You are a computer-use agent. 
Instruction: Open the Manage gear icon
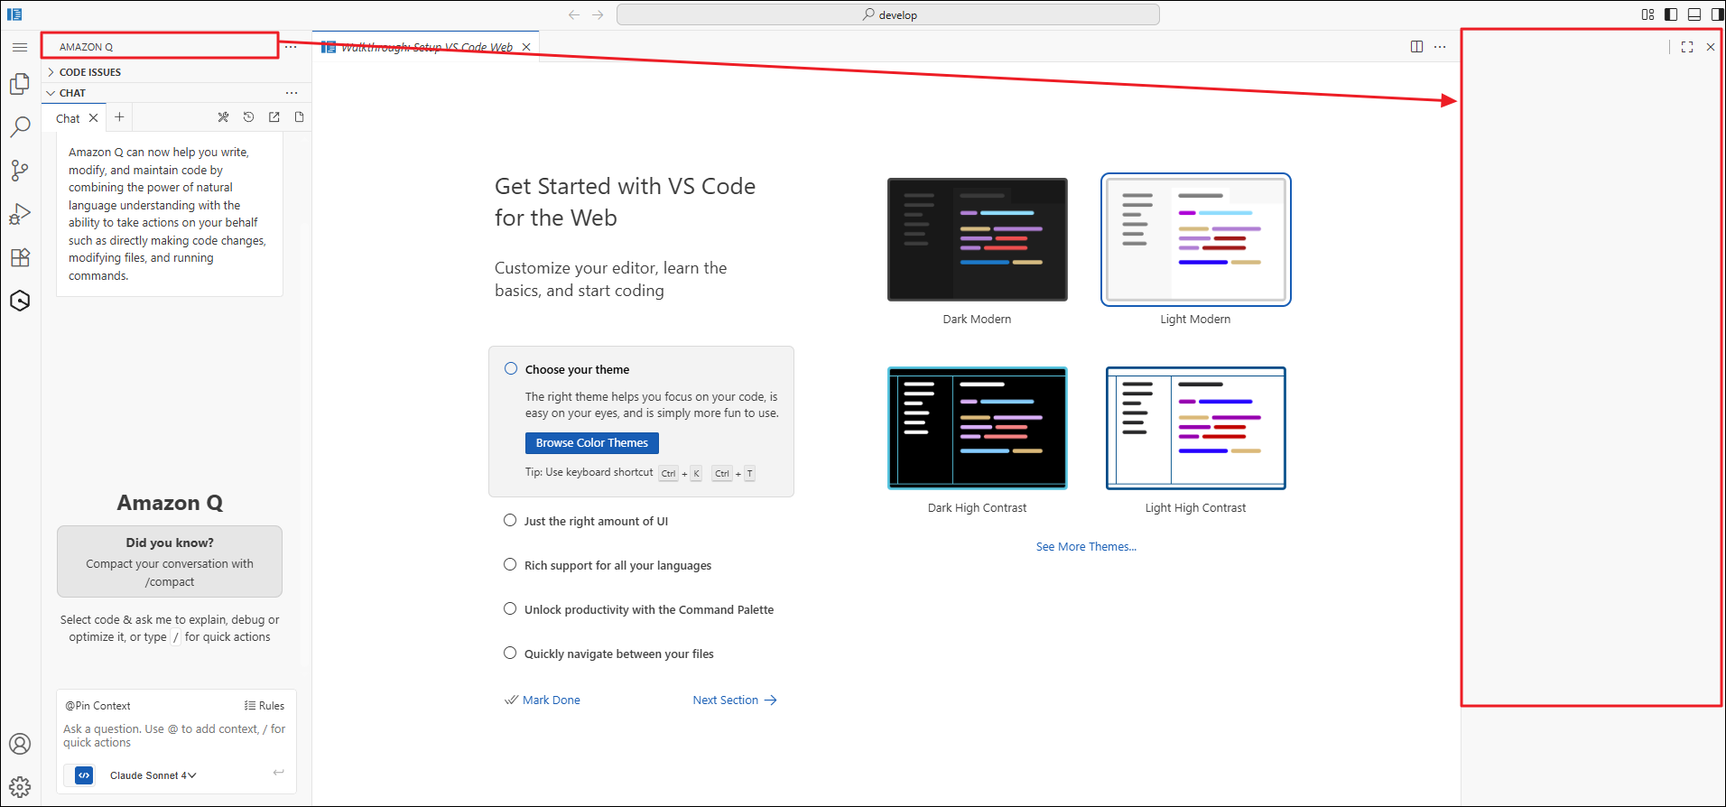click(x=20, y=787)
